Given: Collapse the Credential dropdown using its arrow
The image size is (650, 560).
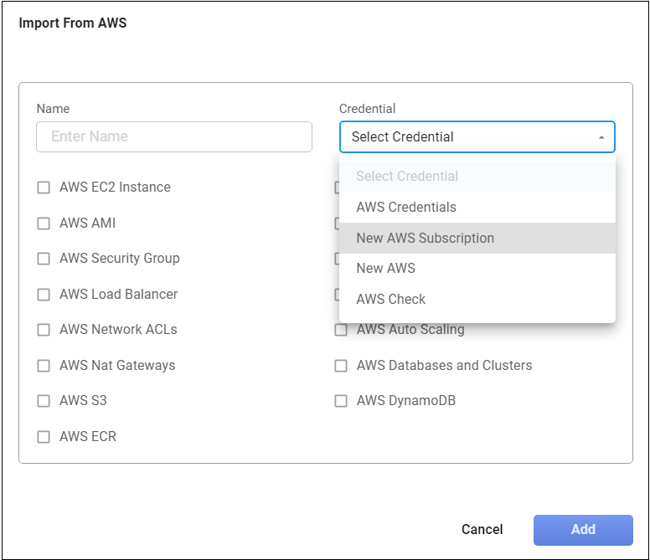Looking at the screenshot, I should click(x=601, y=137).
